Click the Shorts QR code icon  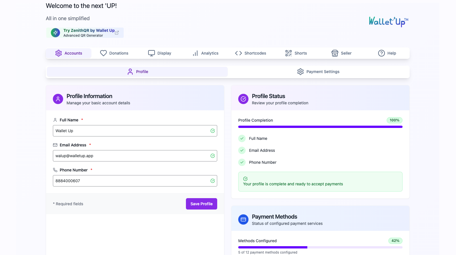(289, 53)
